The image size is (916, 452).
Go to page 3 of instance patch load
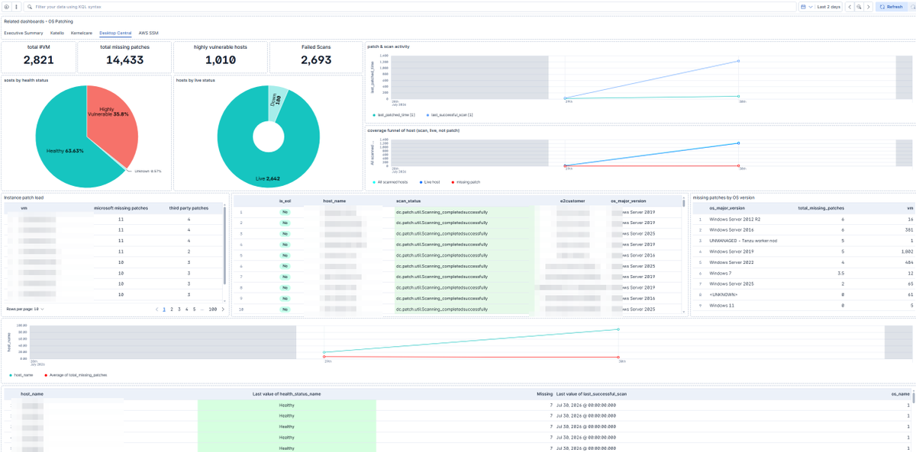179,309
